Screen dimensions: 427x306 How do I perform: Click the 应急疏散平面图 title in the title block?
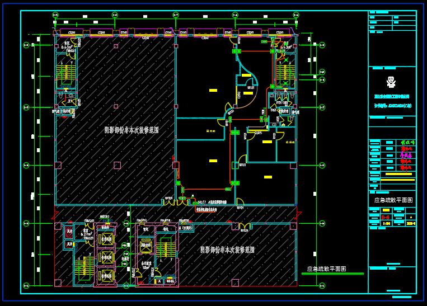coord(393,200)
